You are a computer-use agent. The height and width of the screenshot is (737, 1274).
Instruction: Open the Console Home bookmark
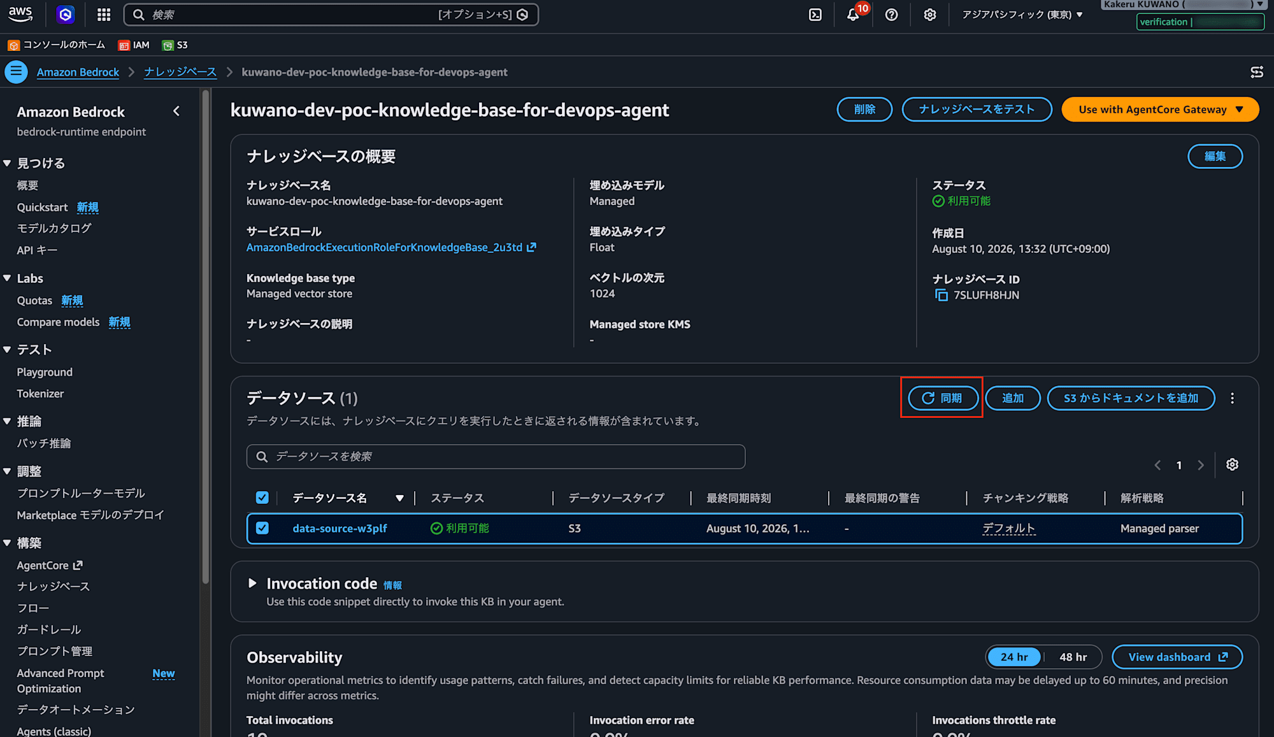[x=57, y=45]
